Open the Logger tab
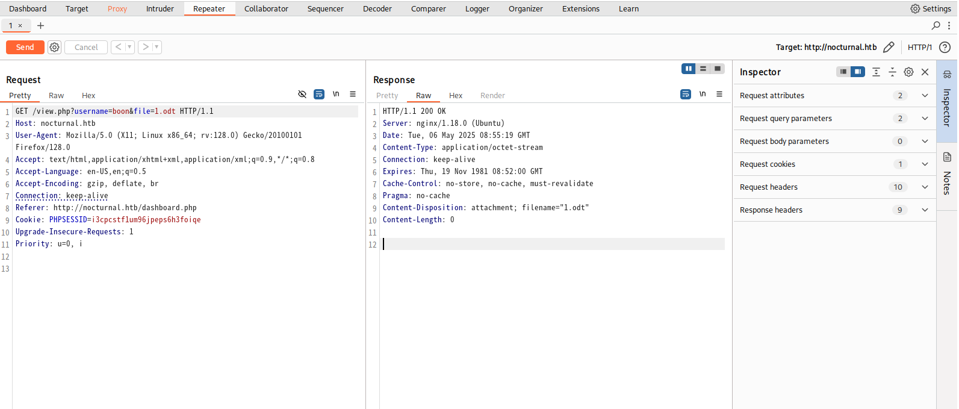Image resolution: width=959 pixels, height=409 pixels. [x=477, y=8]
